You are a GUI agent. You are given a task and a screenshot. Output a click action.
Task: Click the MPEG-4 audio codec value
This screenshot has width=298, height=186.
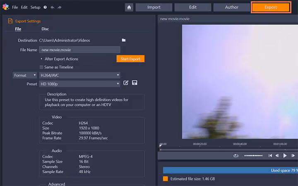86,157
